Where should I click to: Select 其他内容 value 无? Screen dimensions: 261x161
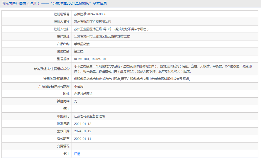(x=76, y=101)
